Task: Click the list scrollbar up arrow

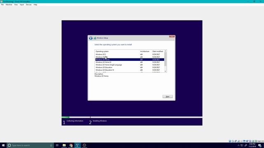Action: click(165, 51)
